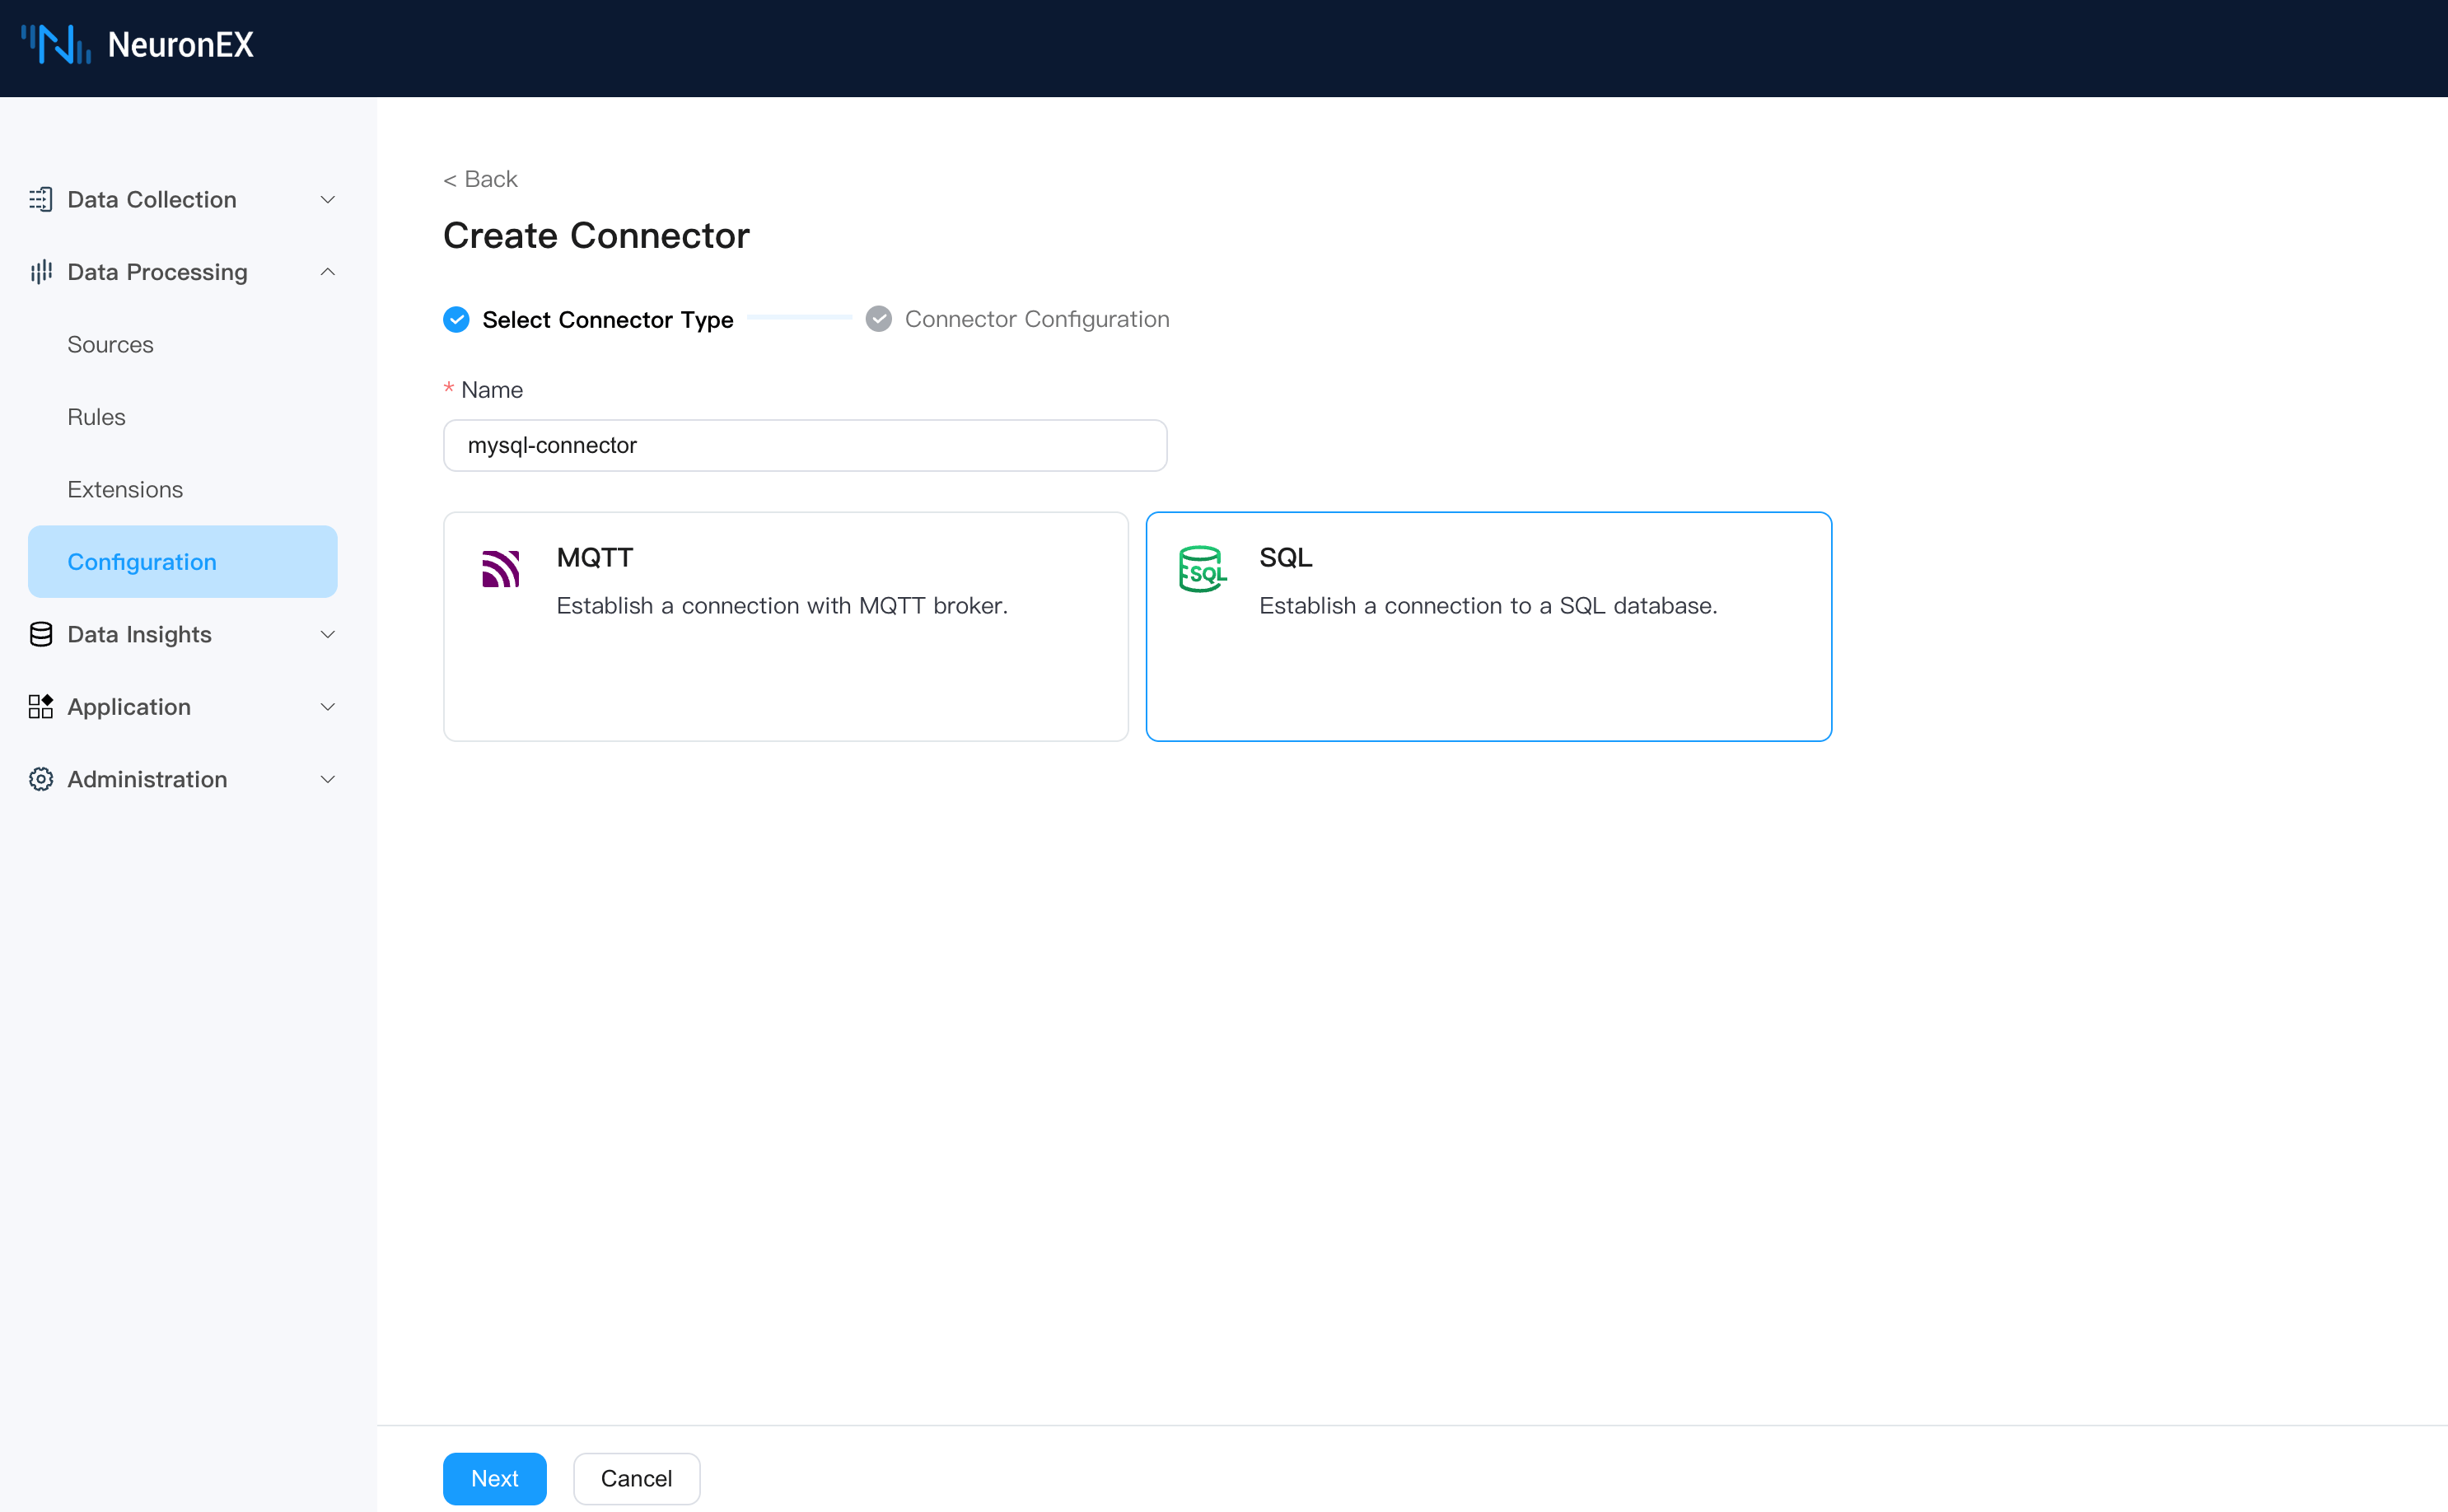
Task: Click the Connector Configuration step indicator
Action: 879,319
